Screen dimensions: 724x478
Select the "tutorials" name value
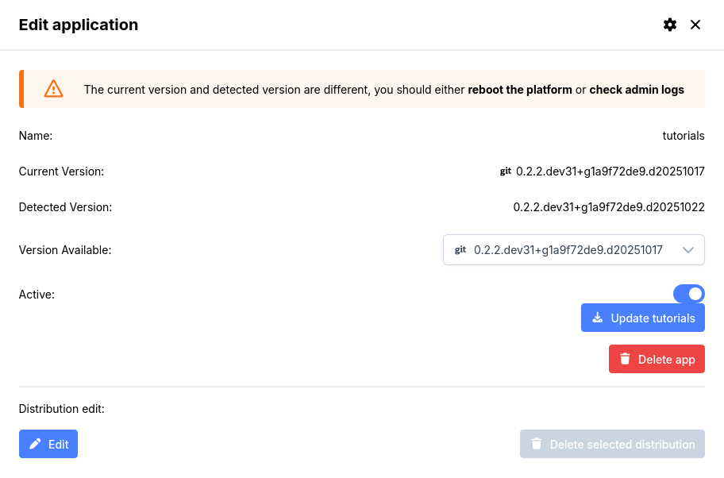684,136
